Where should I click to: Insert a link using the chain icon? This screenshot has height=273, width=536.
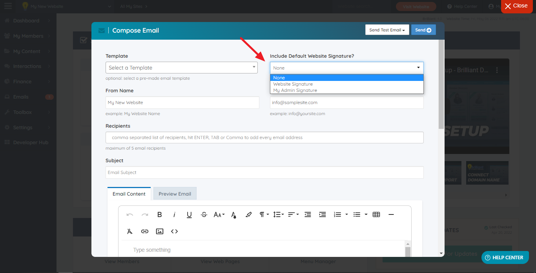[144, 231]
